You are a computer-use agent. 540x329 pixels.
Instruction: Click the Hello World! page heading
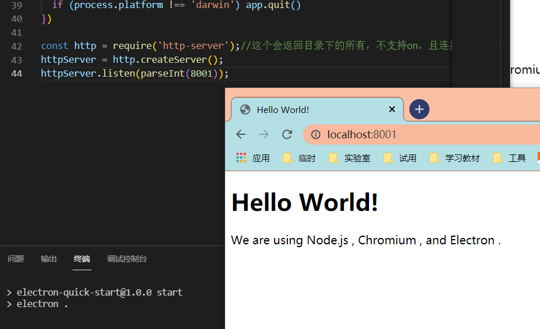[305, 202]
